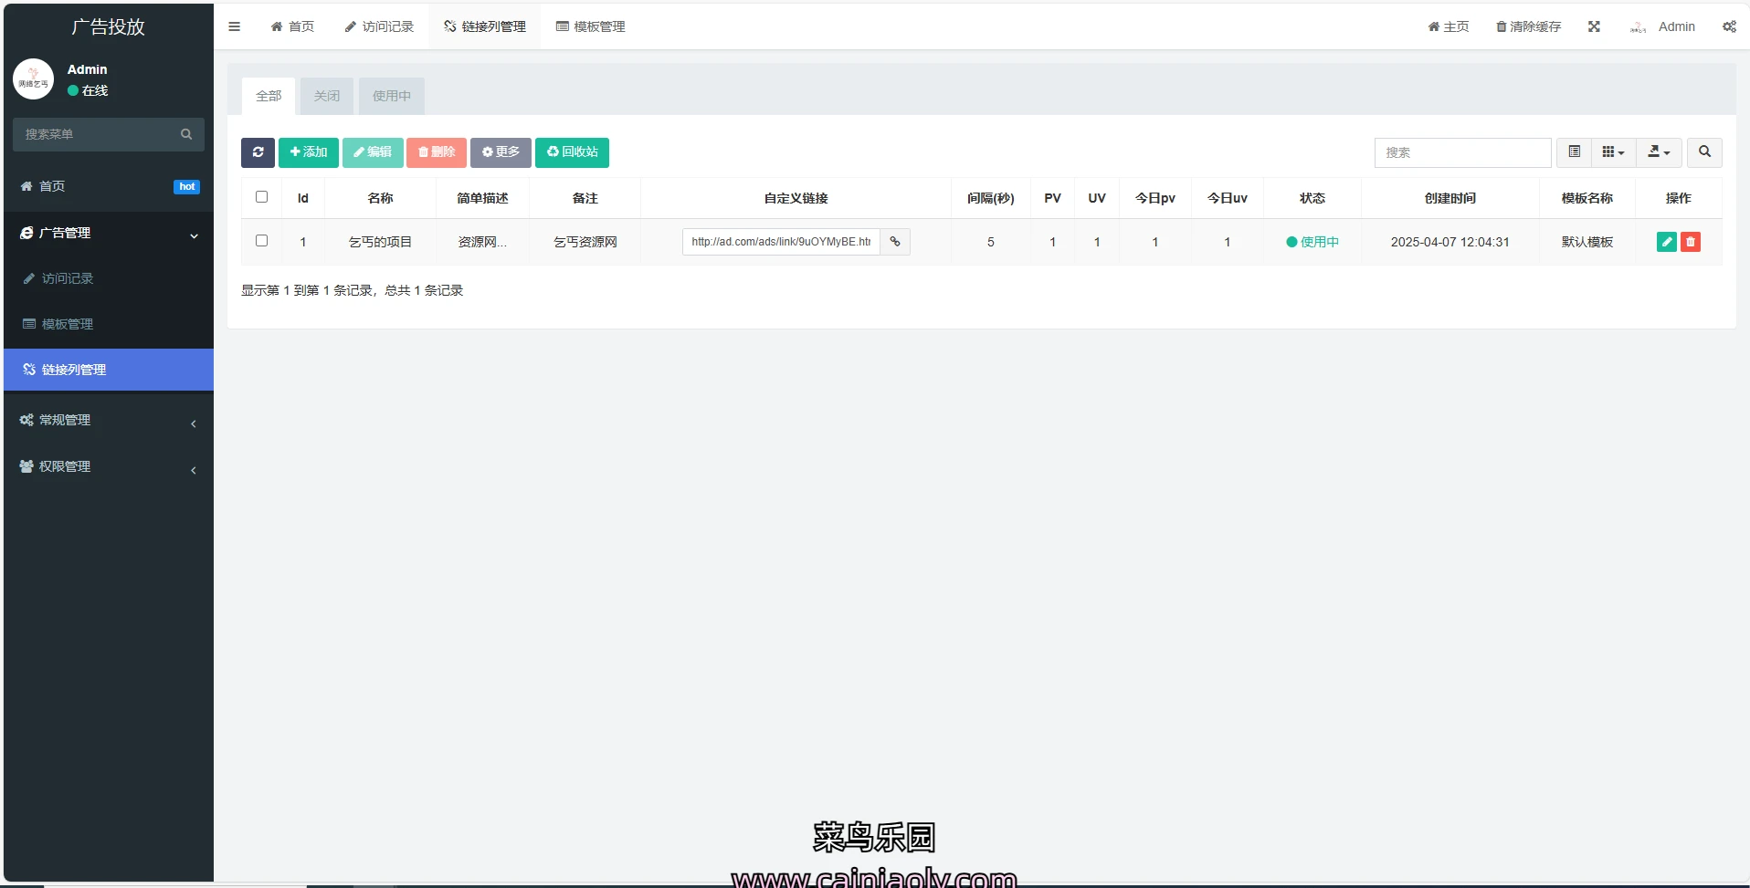Open the 模板管理 top tab
The height and width of the screenshot is (888, 1750).
[x=591, y=26]
